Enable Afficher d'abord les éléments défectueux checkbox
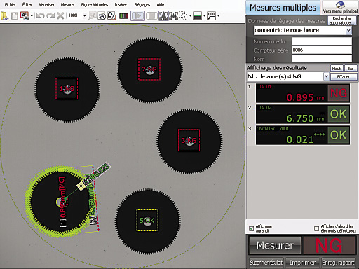The image size is (359, 269). coord(316,228)
